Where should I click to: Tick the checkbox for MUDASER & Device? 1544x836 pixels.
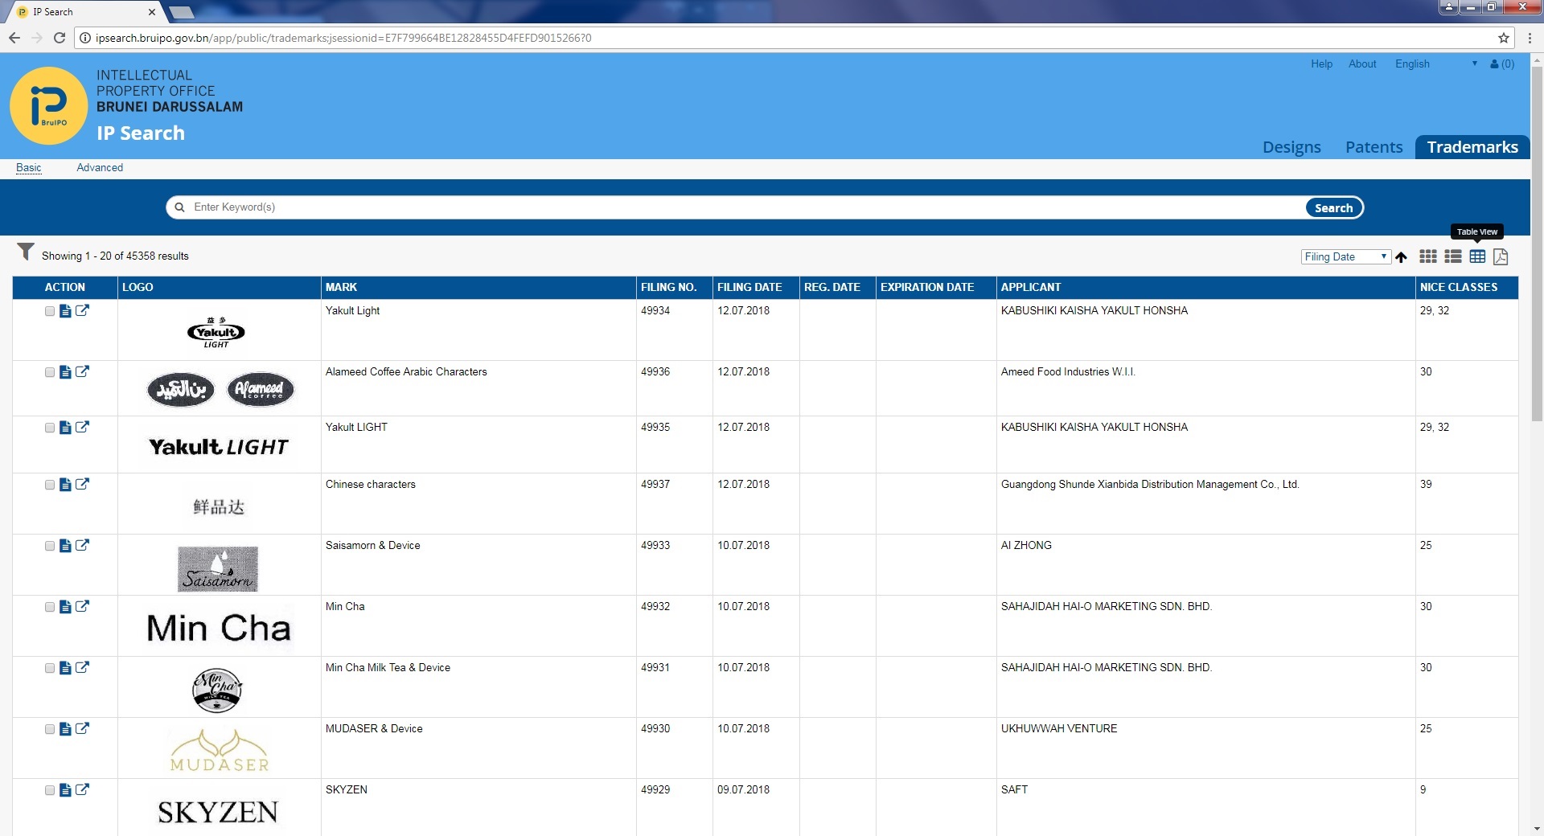pos(50,729)
